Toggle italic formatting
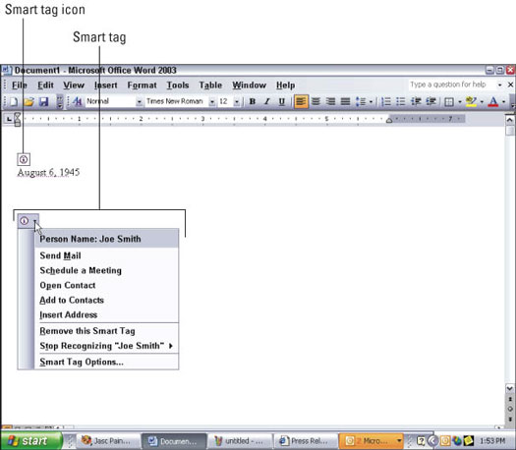The height and width of the screenshot is (450, 516). click(267, 101)
